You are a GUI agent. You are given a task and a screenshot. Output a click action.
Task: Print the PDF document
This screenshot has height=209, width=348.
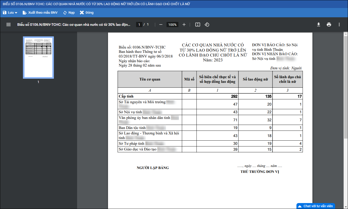click(x=329, y=25)
